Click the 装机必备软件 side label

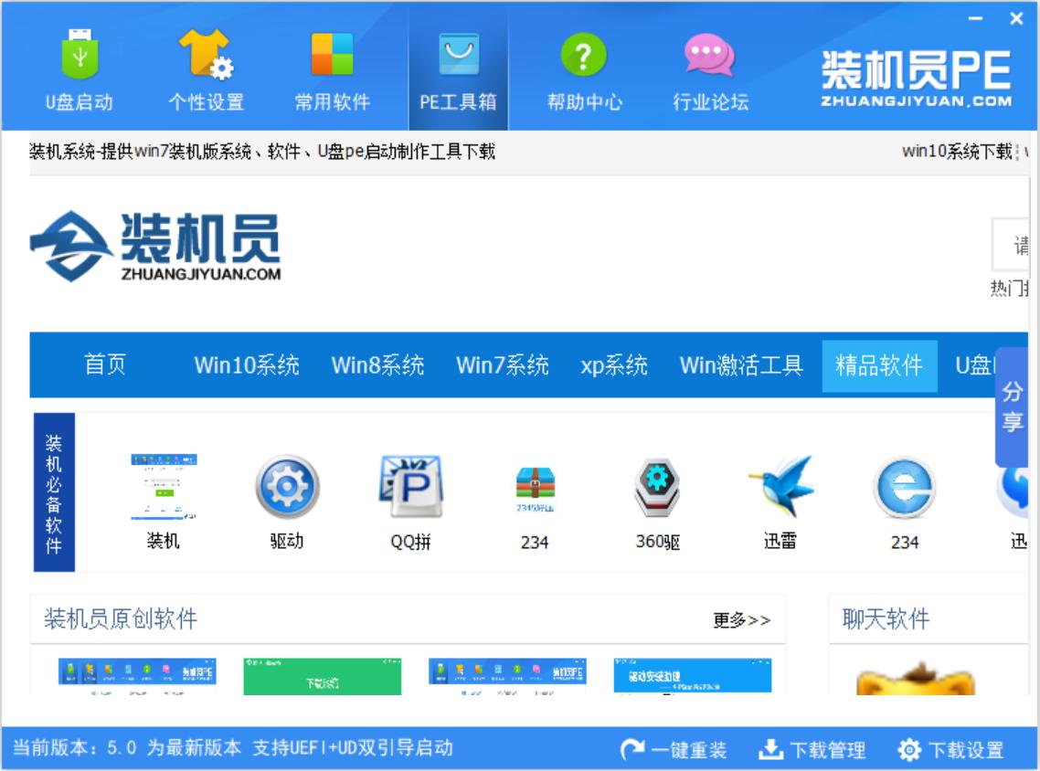click(54, 492)
